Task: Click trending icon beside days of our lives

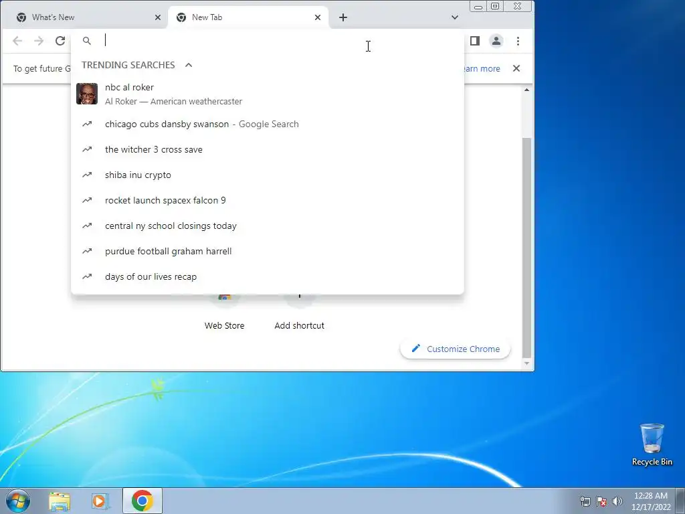Action: [87, 276]
